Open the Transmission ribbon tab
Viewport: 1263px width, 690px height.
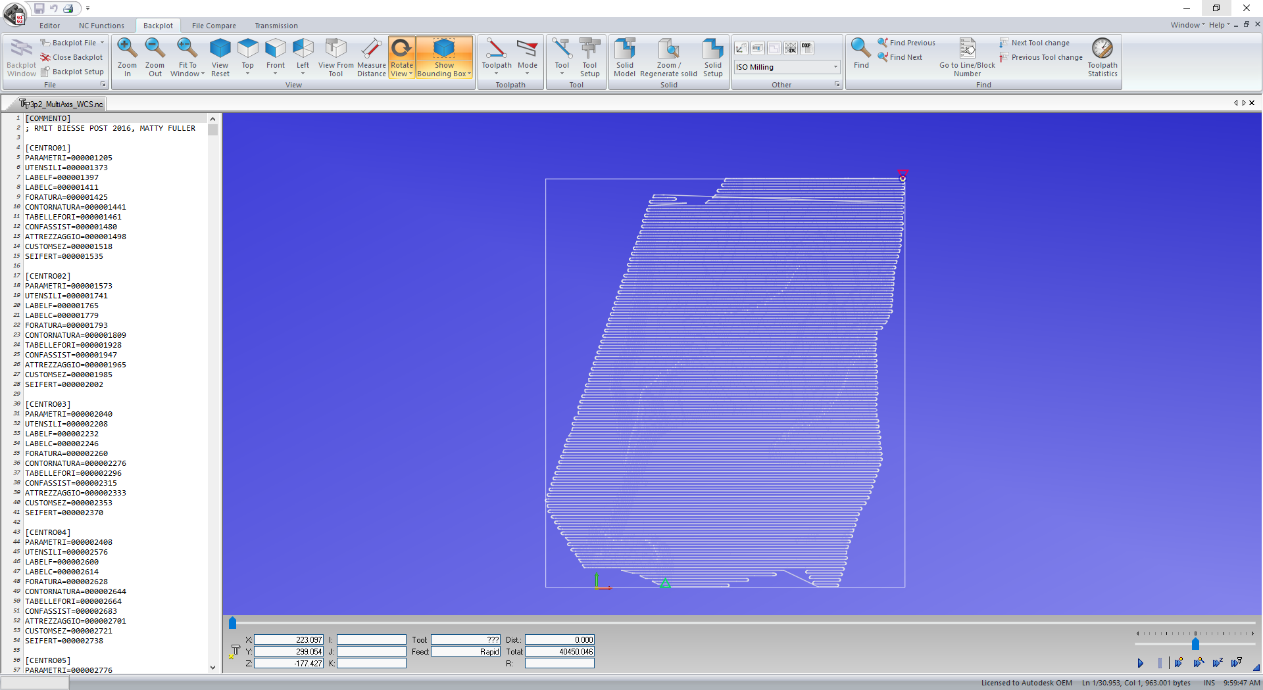pos(276,25)
